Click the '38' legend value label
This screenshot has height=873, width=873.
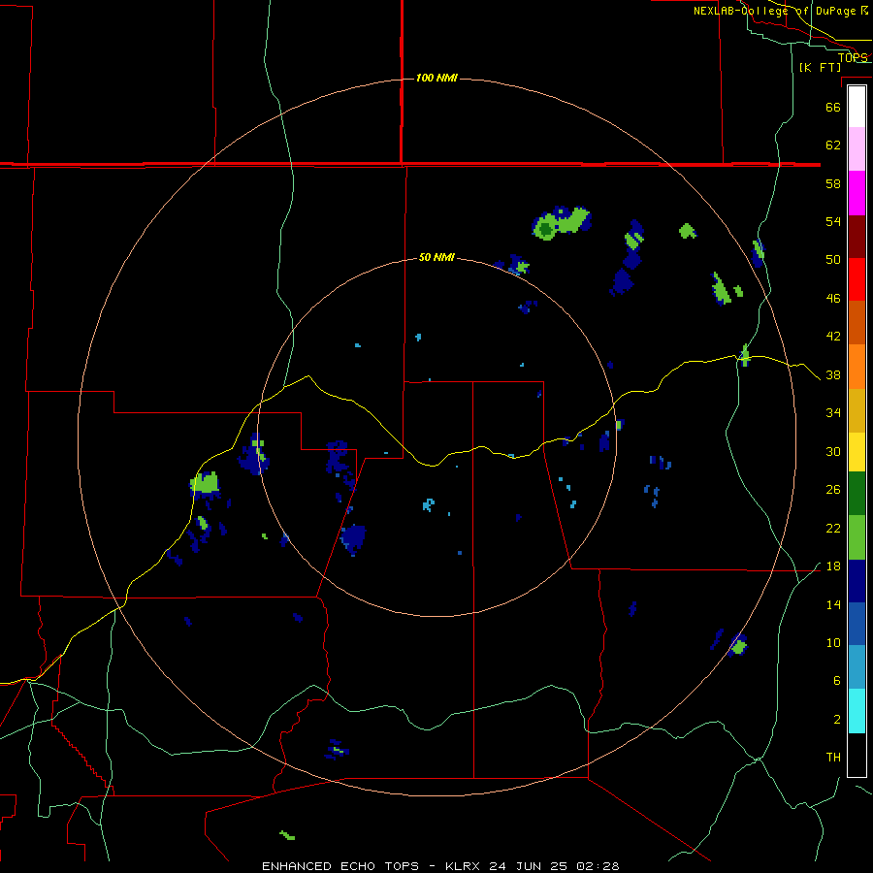click(x=833, y=375)
